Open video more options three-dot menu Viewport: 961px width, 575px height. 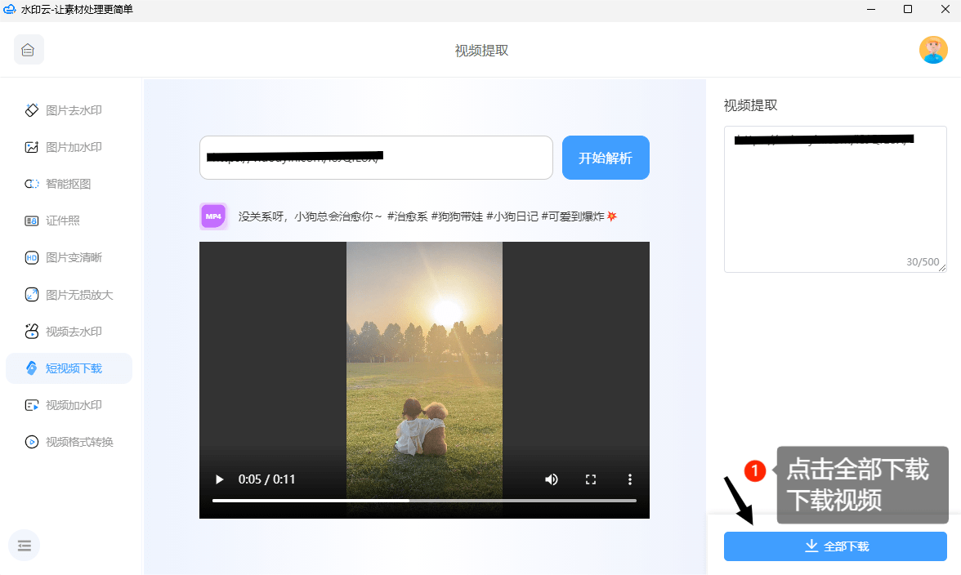629,479
